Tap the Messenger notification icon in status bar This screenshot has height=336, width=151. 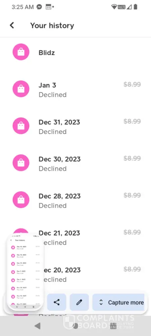(x=39, y=7)
